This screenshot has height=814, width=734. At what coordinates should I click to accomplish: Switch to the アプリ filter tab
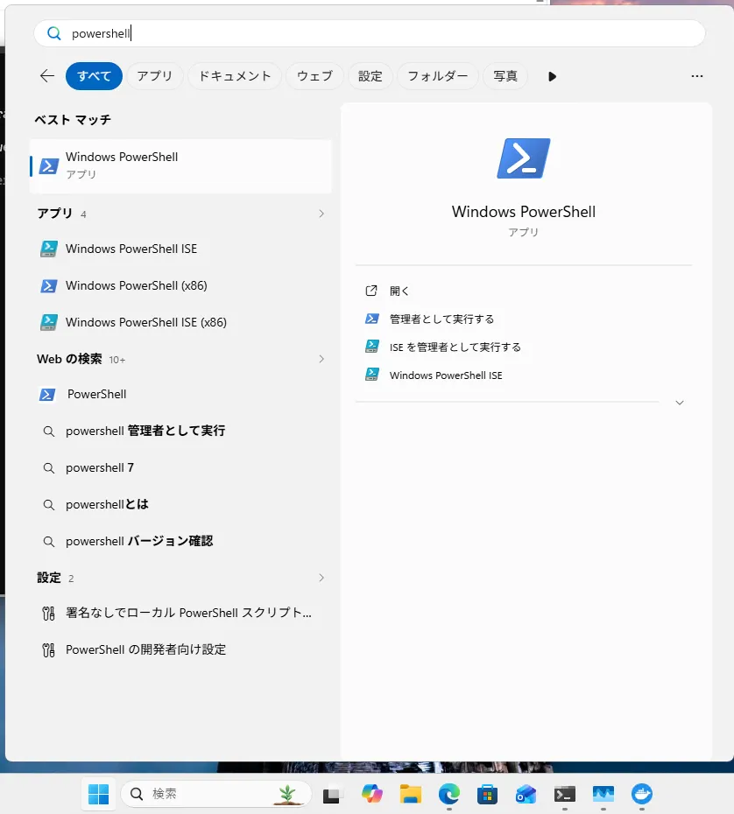pos(155,76)
